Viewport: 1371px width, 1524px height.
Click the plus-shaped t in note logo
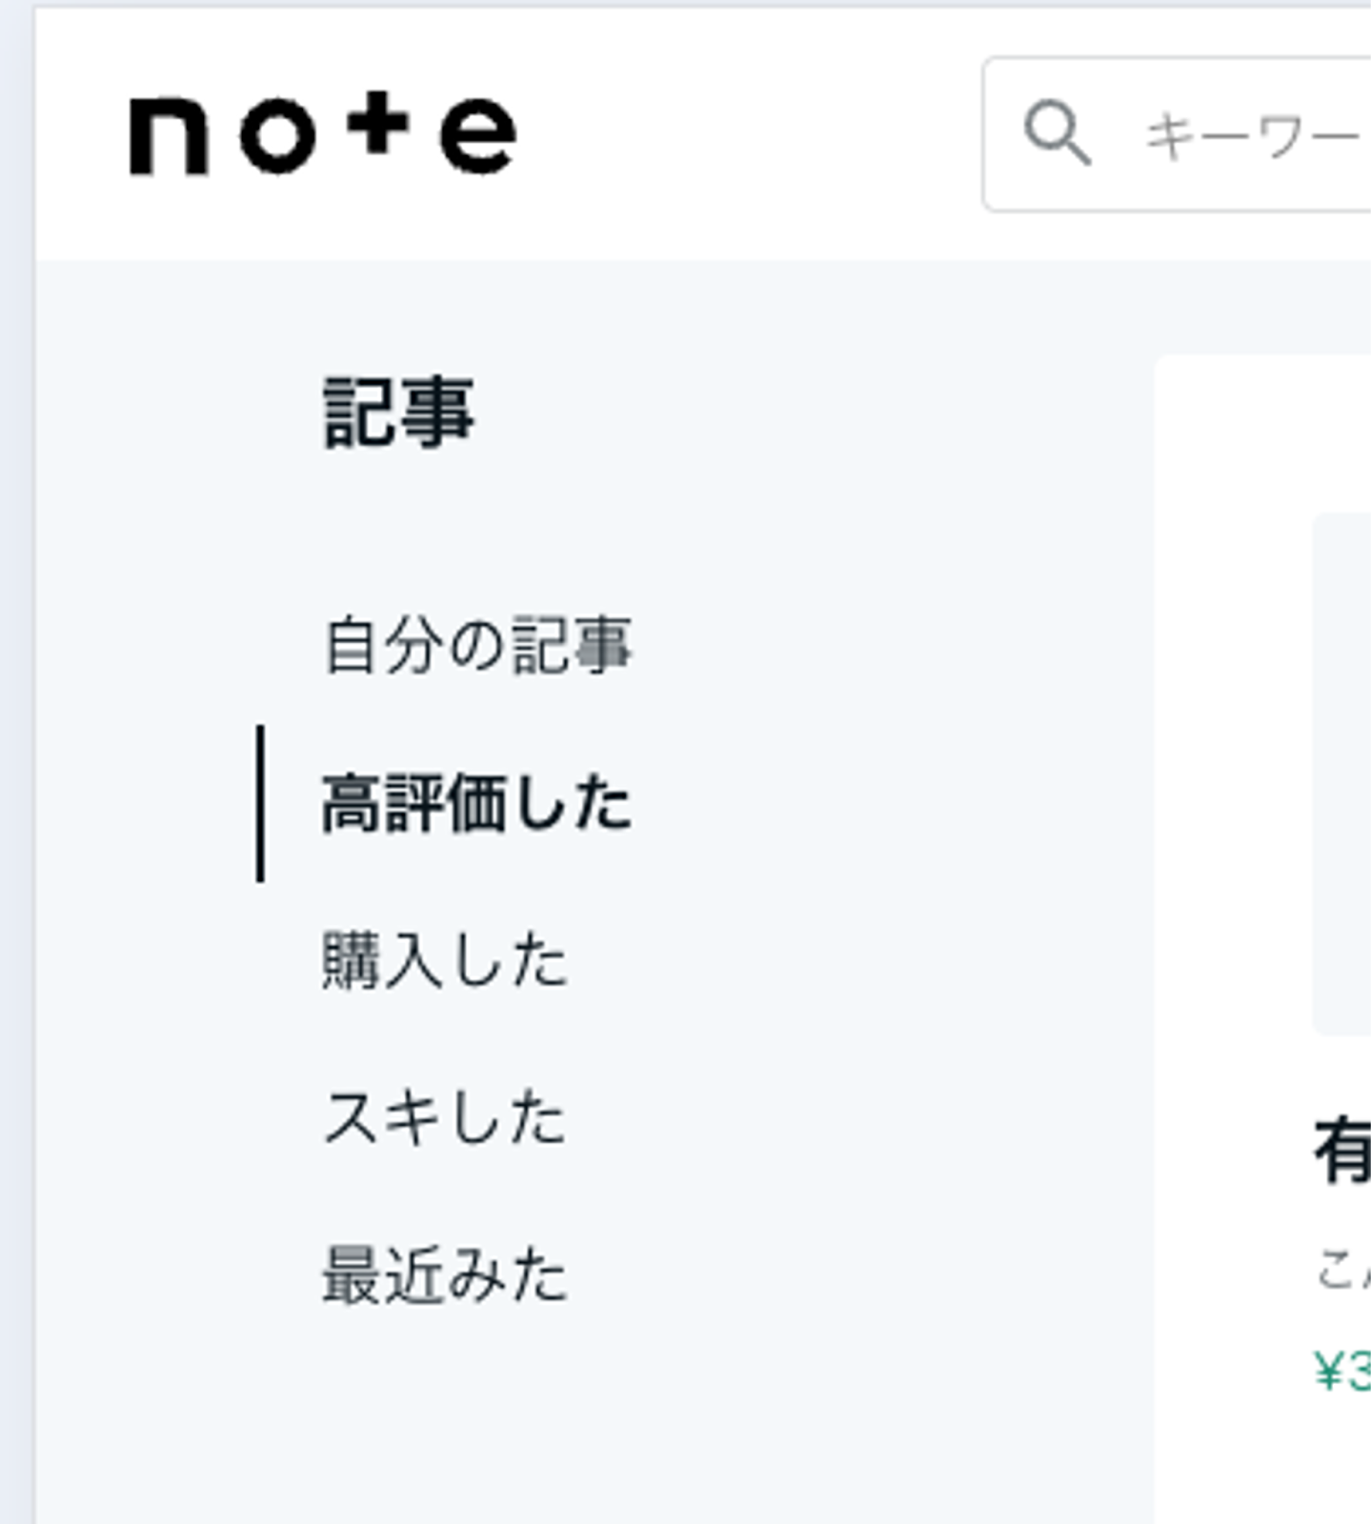(x=377, y=125)
